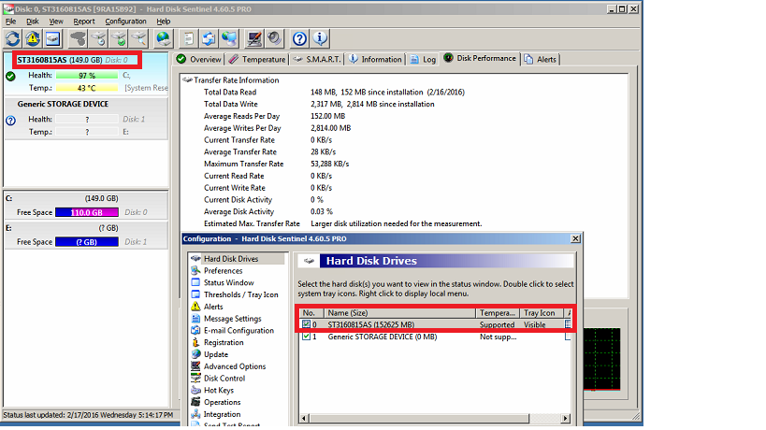Viewport: 766px width, 430px height.
Task: Open Preferences in configuration list
Action: (223, 270)
